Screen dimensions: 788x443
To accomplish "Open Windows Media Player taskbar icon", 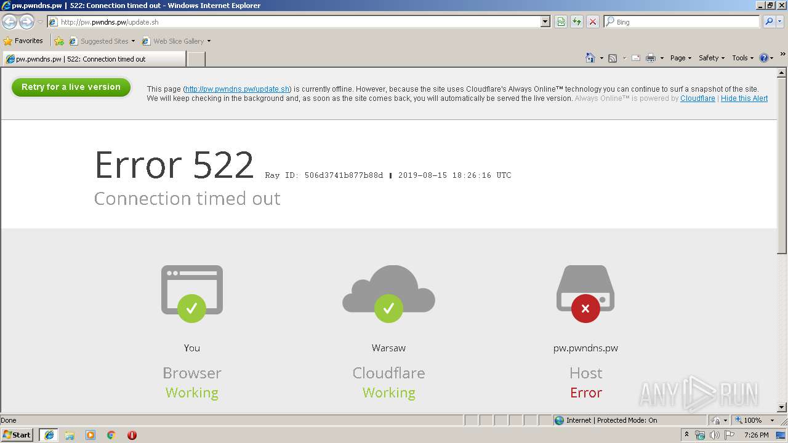I will pos(90,435).
